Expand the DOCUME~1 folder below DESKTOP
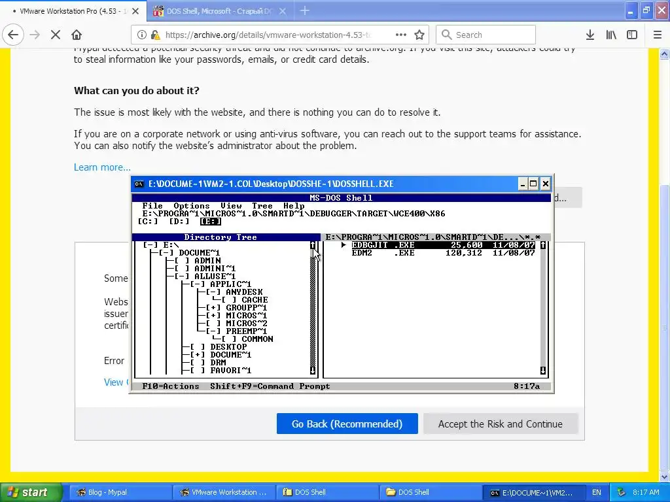This screenshot has width=670, height=502. (x=198, y=355)
